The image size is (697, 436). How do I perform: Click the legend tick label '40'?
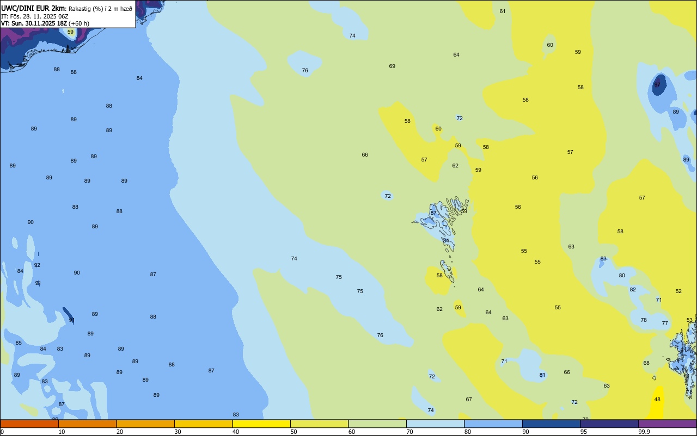[236, 432]
